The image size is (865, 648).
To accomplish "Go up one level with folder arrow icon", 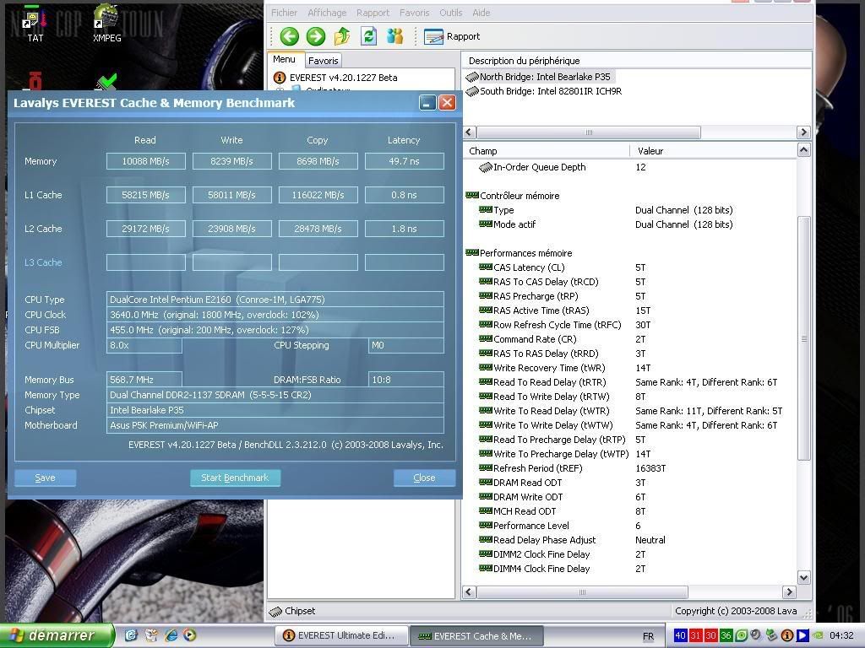I will click(x=342, y=36).
